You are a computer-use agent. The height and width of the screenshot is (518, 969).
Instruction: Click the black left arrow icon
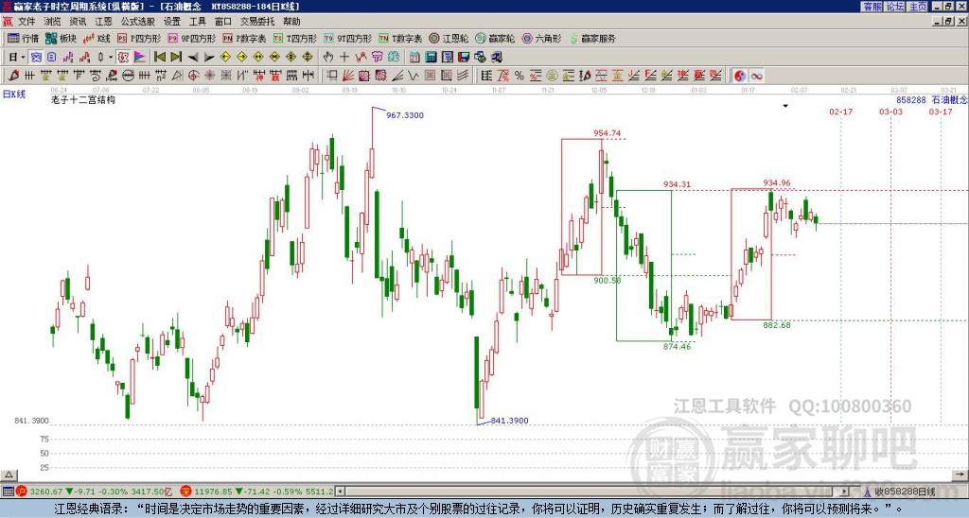point(193,58)
